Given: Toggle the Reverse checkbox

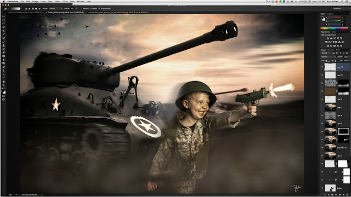Looking at the screenshot, I should 81,9.
